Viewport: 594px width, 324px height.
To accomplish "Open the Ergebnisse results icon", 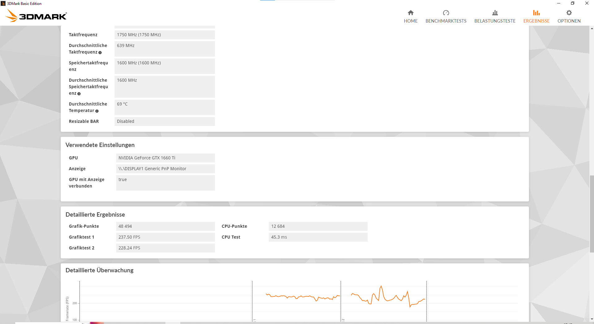I will click(x=536, y=13).
